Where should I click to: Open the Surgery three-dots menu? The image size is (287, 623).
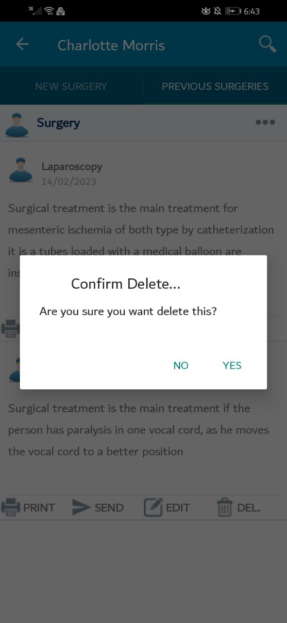(x=265, y=122)
